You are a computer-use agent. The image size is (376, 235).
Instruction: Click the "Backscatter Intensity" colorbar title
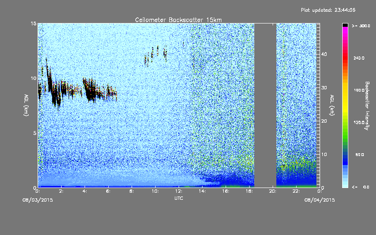pos(367,106)
